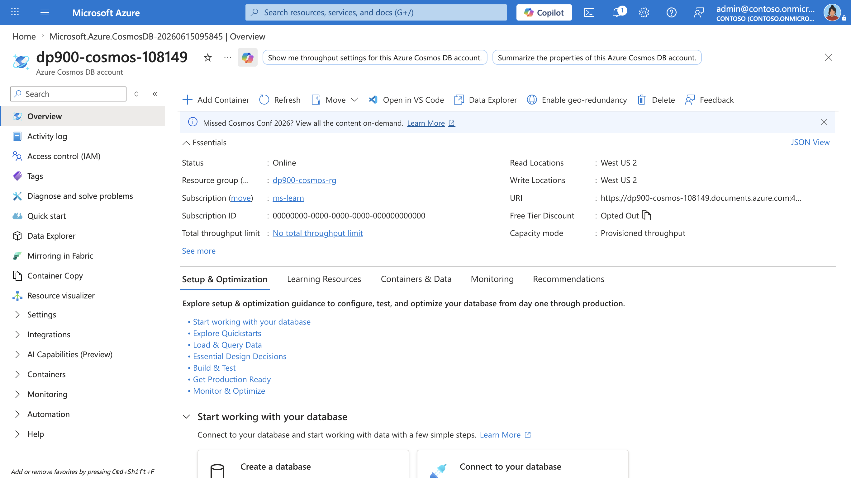Toggle expand all sidebar groups

136,94
